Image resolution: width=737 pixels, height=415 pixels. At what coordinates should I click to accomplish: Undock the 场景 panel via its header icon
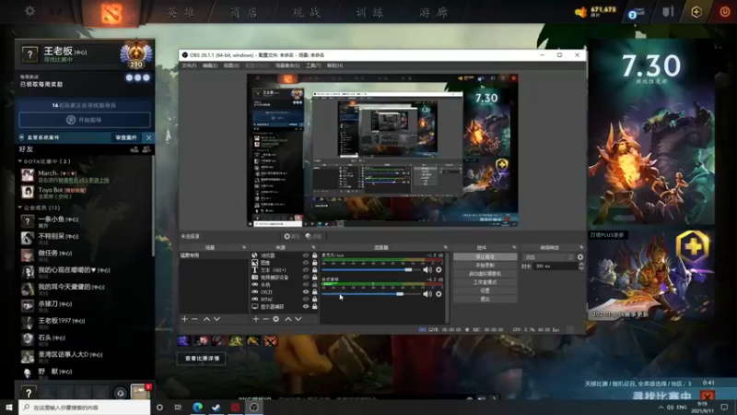[x=244, y=247]
